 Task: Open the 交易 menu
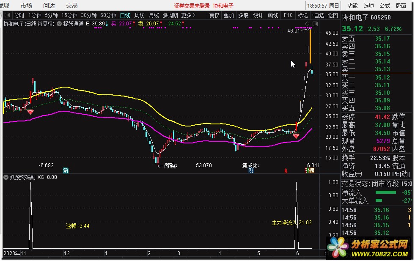point(72,5)
